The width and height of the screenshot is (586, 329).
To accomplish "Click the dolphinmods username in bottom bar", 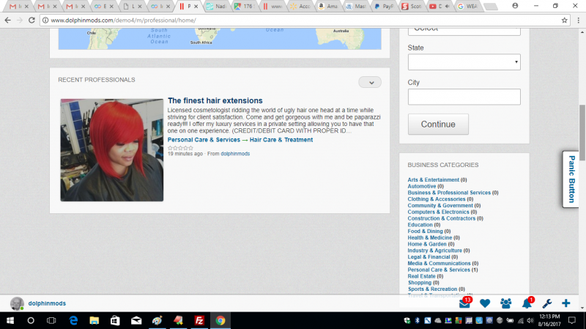I will pyautogui.click(x=47, y=303).
